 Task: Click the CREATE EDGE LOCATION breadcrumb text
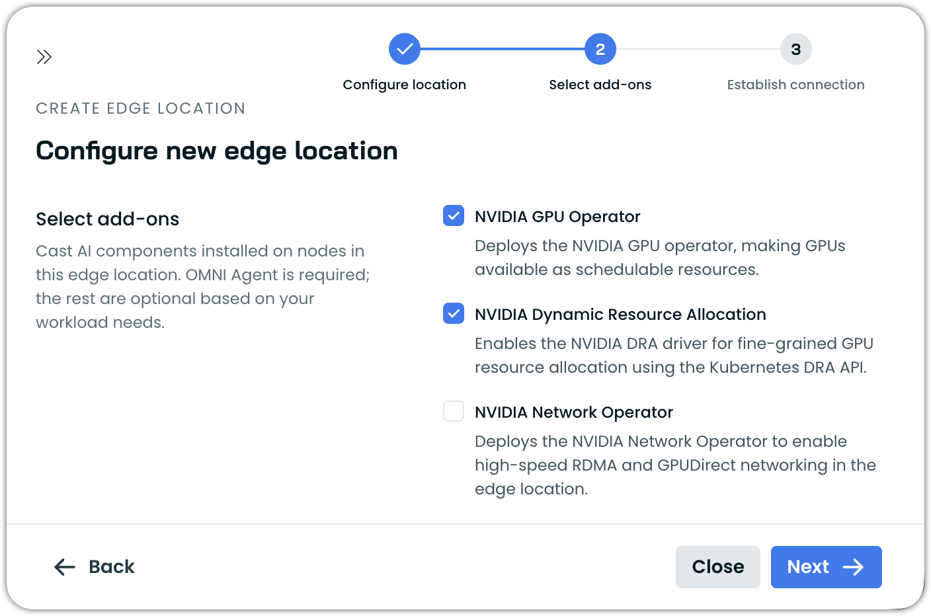pos(141,108)
